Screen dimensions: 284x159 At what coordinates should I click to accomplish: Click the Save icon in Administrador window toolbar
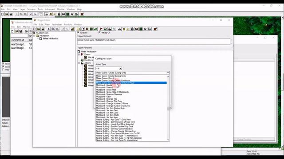[21, 31]
